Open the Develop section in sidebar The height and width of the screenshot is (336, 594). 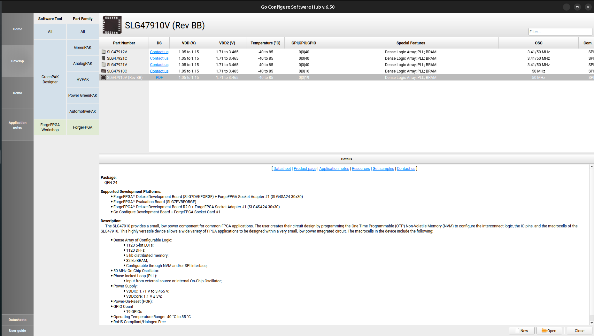(18, 61)
